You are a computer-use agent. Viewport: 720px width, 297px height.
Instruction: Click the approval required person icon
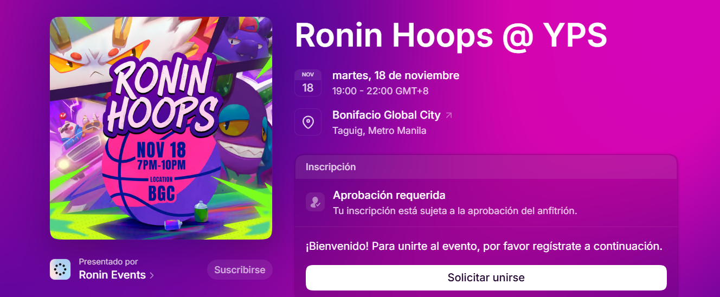point(315,202)
